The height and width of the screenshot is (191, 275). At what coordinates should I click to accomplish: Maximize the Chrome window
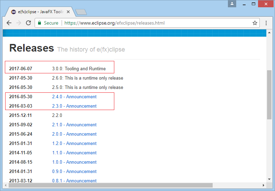click(x=254, y=4)
